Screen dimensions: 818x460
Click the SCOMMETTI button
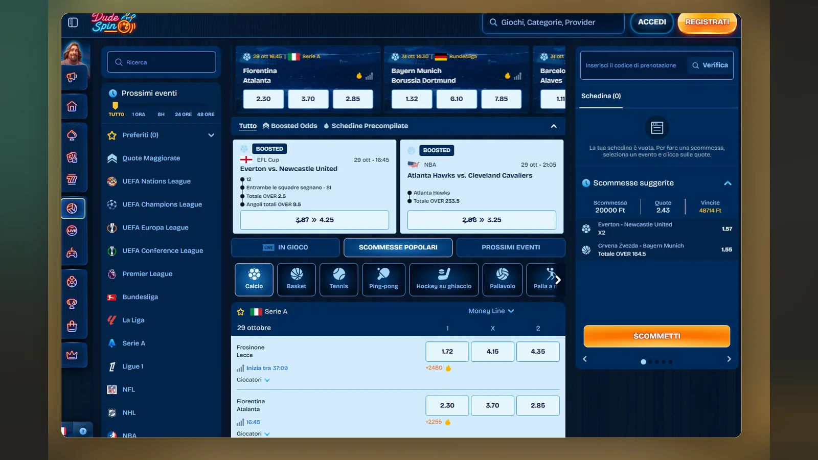click(657, 336)
